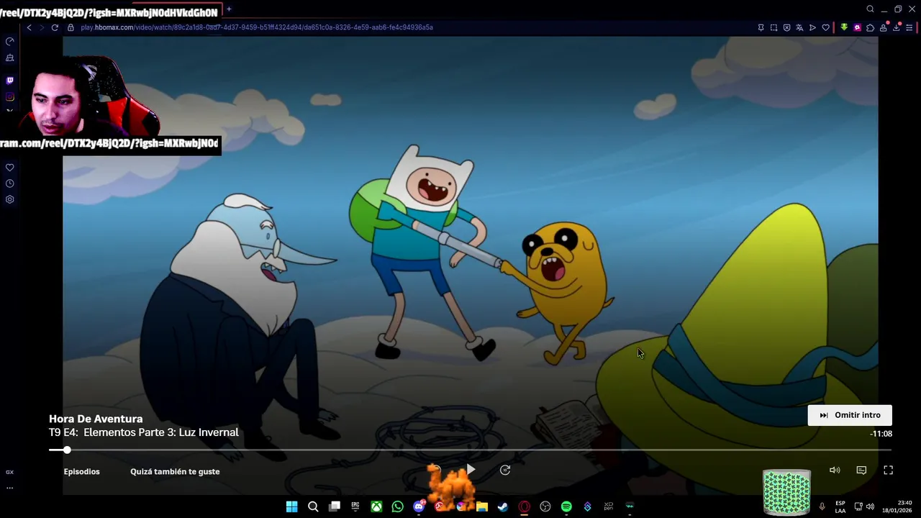Open the Xbox app in taskbar
Image resolution: width=921 pixels, height=518 pixels.
[x=376, y=506]
